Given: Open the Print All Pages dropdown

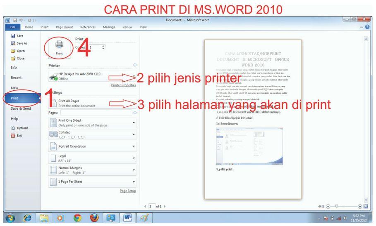Looking at the screenshot, I should (x=92, y=104).
